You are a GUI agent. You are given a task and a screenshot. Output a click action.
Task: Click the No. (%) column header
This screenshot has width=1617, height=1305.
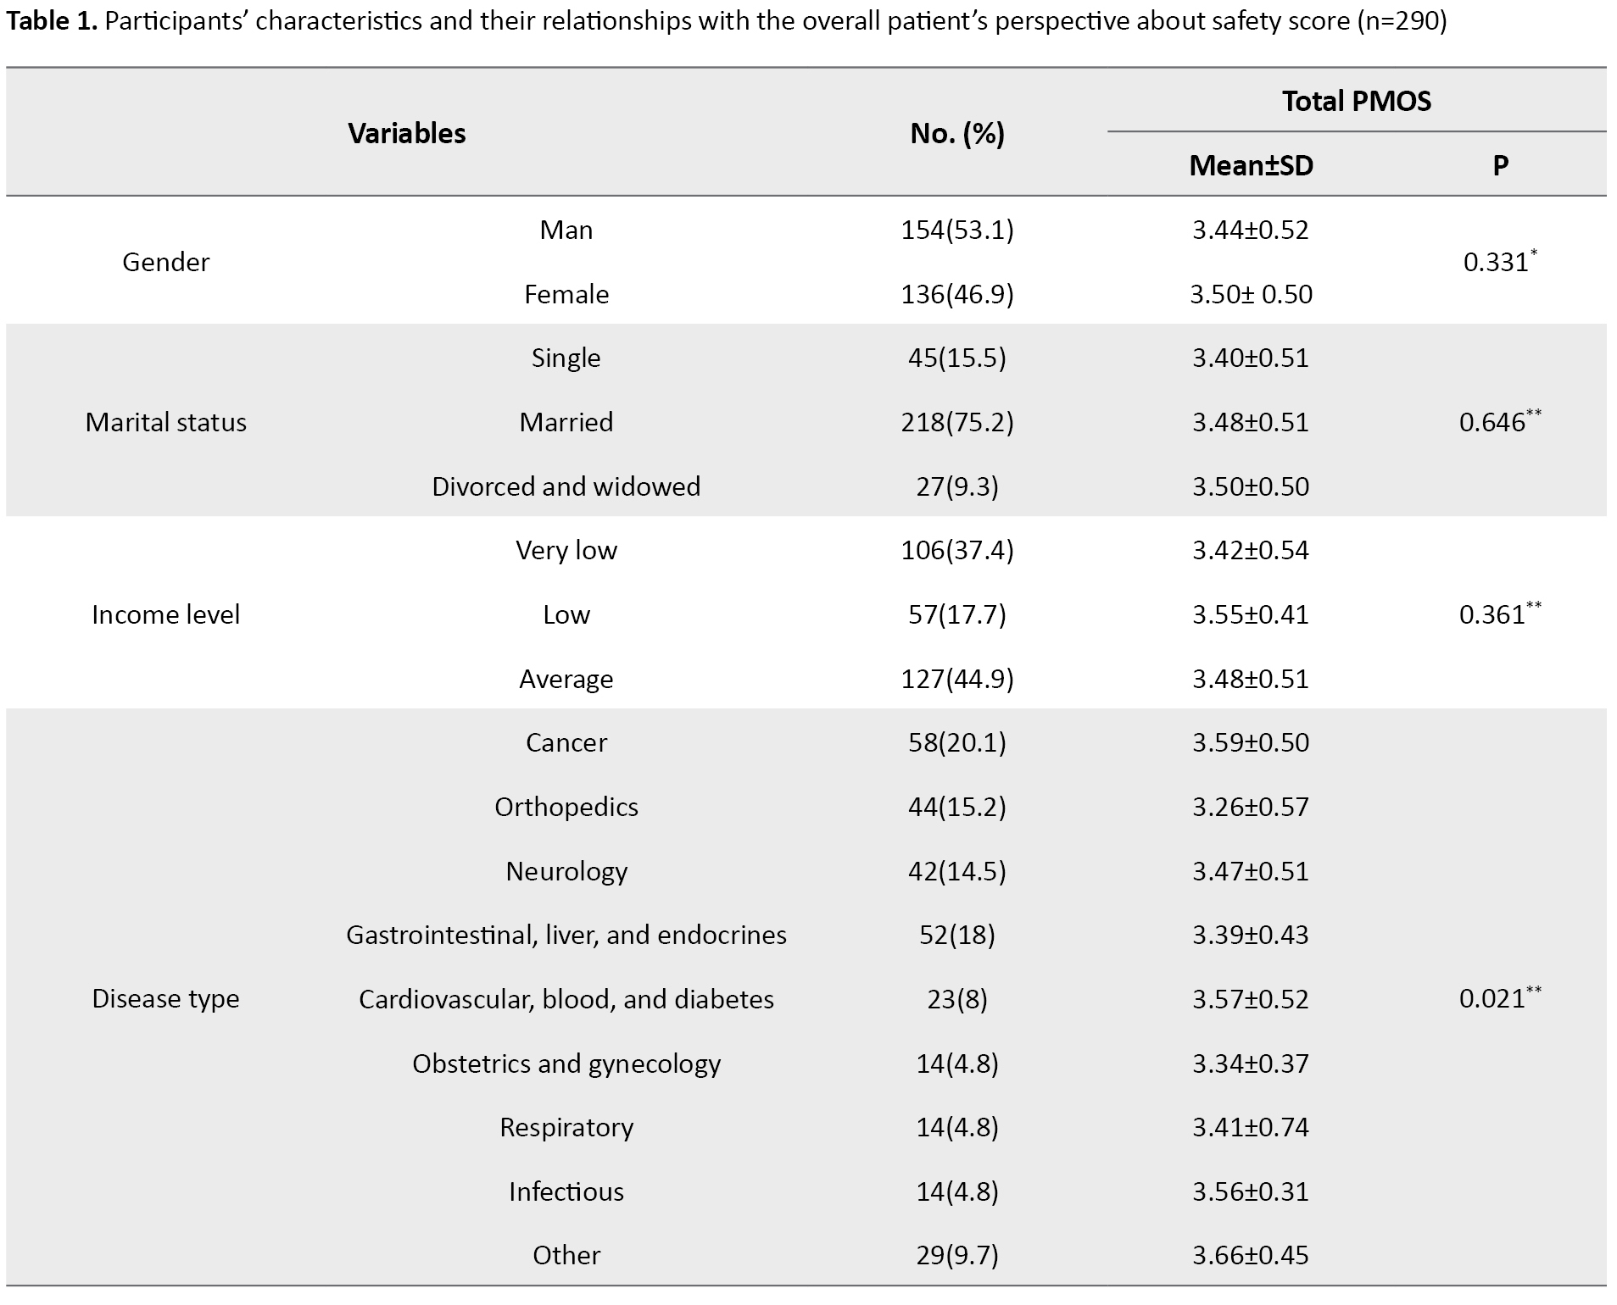coord(956,133)
